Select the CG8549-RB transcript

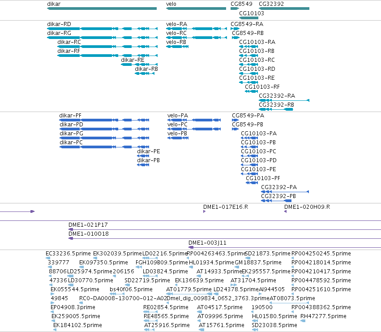(x=235, y=38)
